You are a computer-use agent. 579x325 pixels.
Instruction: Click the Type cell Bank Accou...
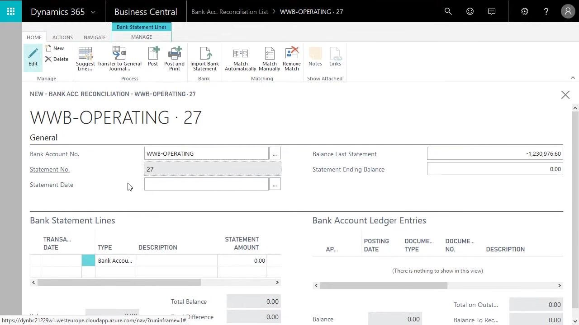click(115, 260)
